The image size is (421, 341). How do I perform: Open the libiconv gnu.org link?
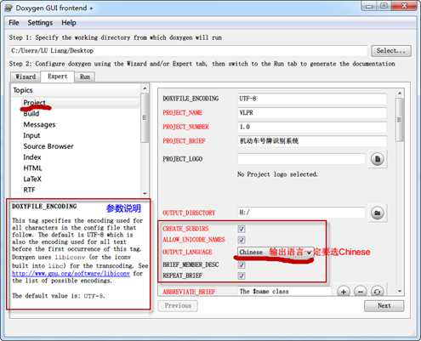71,274
